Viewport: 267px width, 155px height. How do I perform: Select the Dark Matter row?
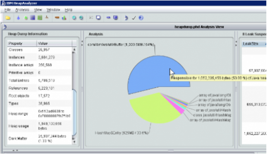click(40, 138)
